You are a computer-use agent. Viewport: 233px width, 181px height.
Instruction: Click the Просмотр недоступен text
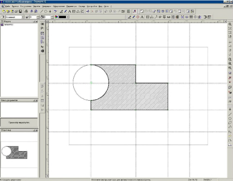point(19,123)
